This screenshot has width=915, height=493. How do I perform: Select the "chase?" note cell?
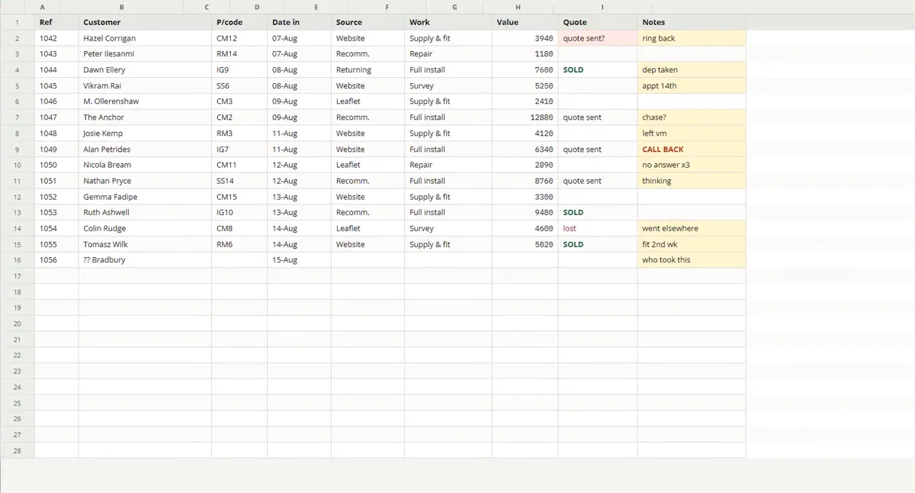point(692,118)
